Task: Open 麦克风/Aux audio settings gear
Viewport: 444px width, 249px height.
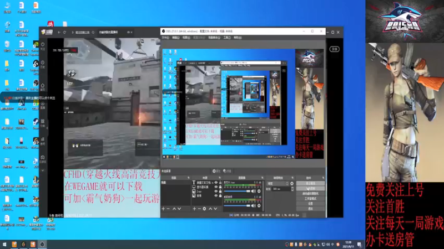Action: coord(259,191)
